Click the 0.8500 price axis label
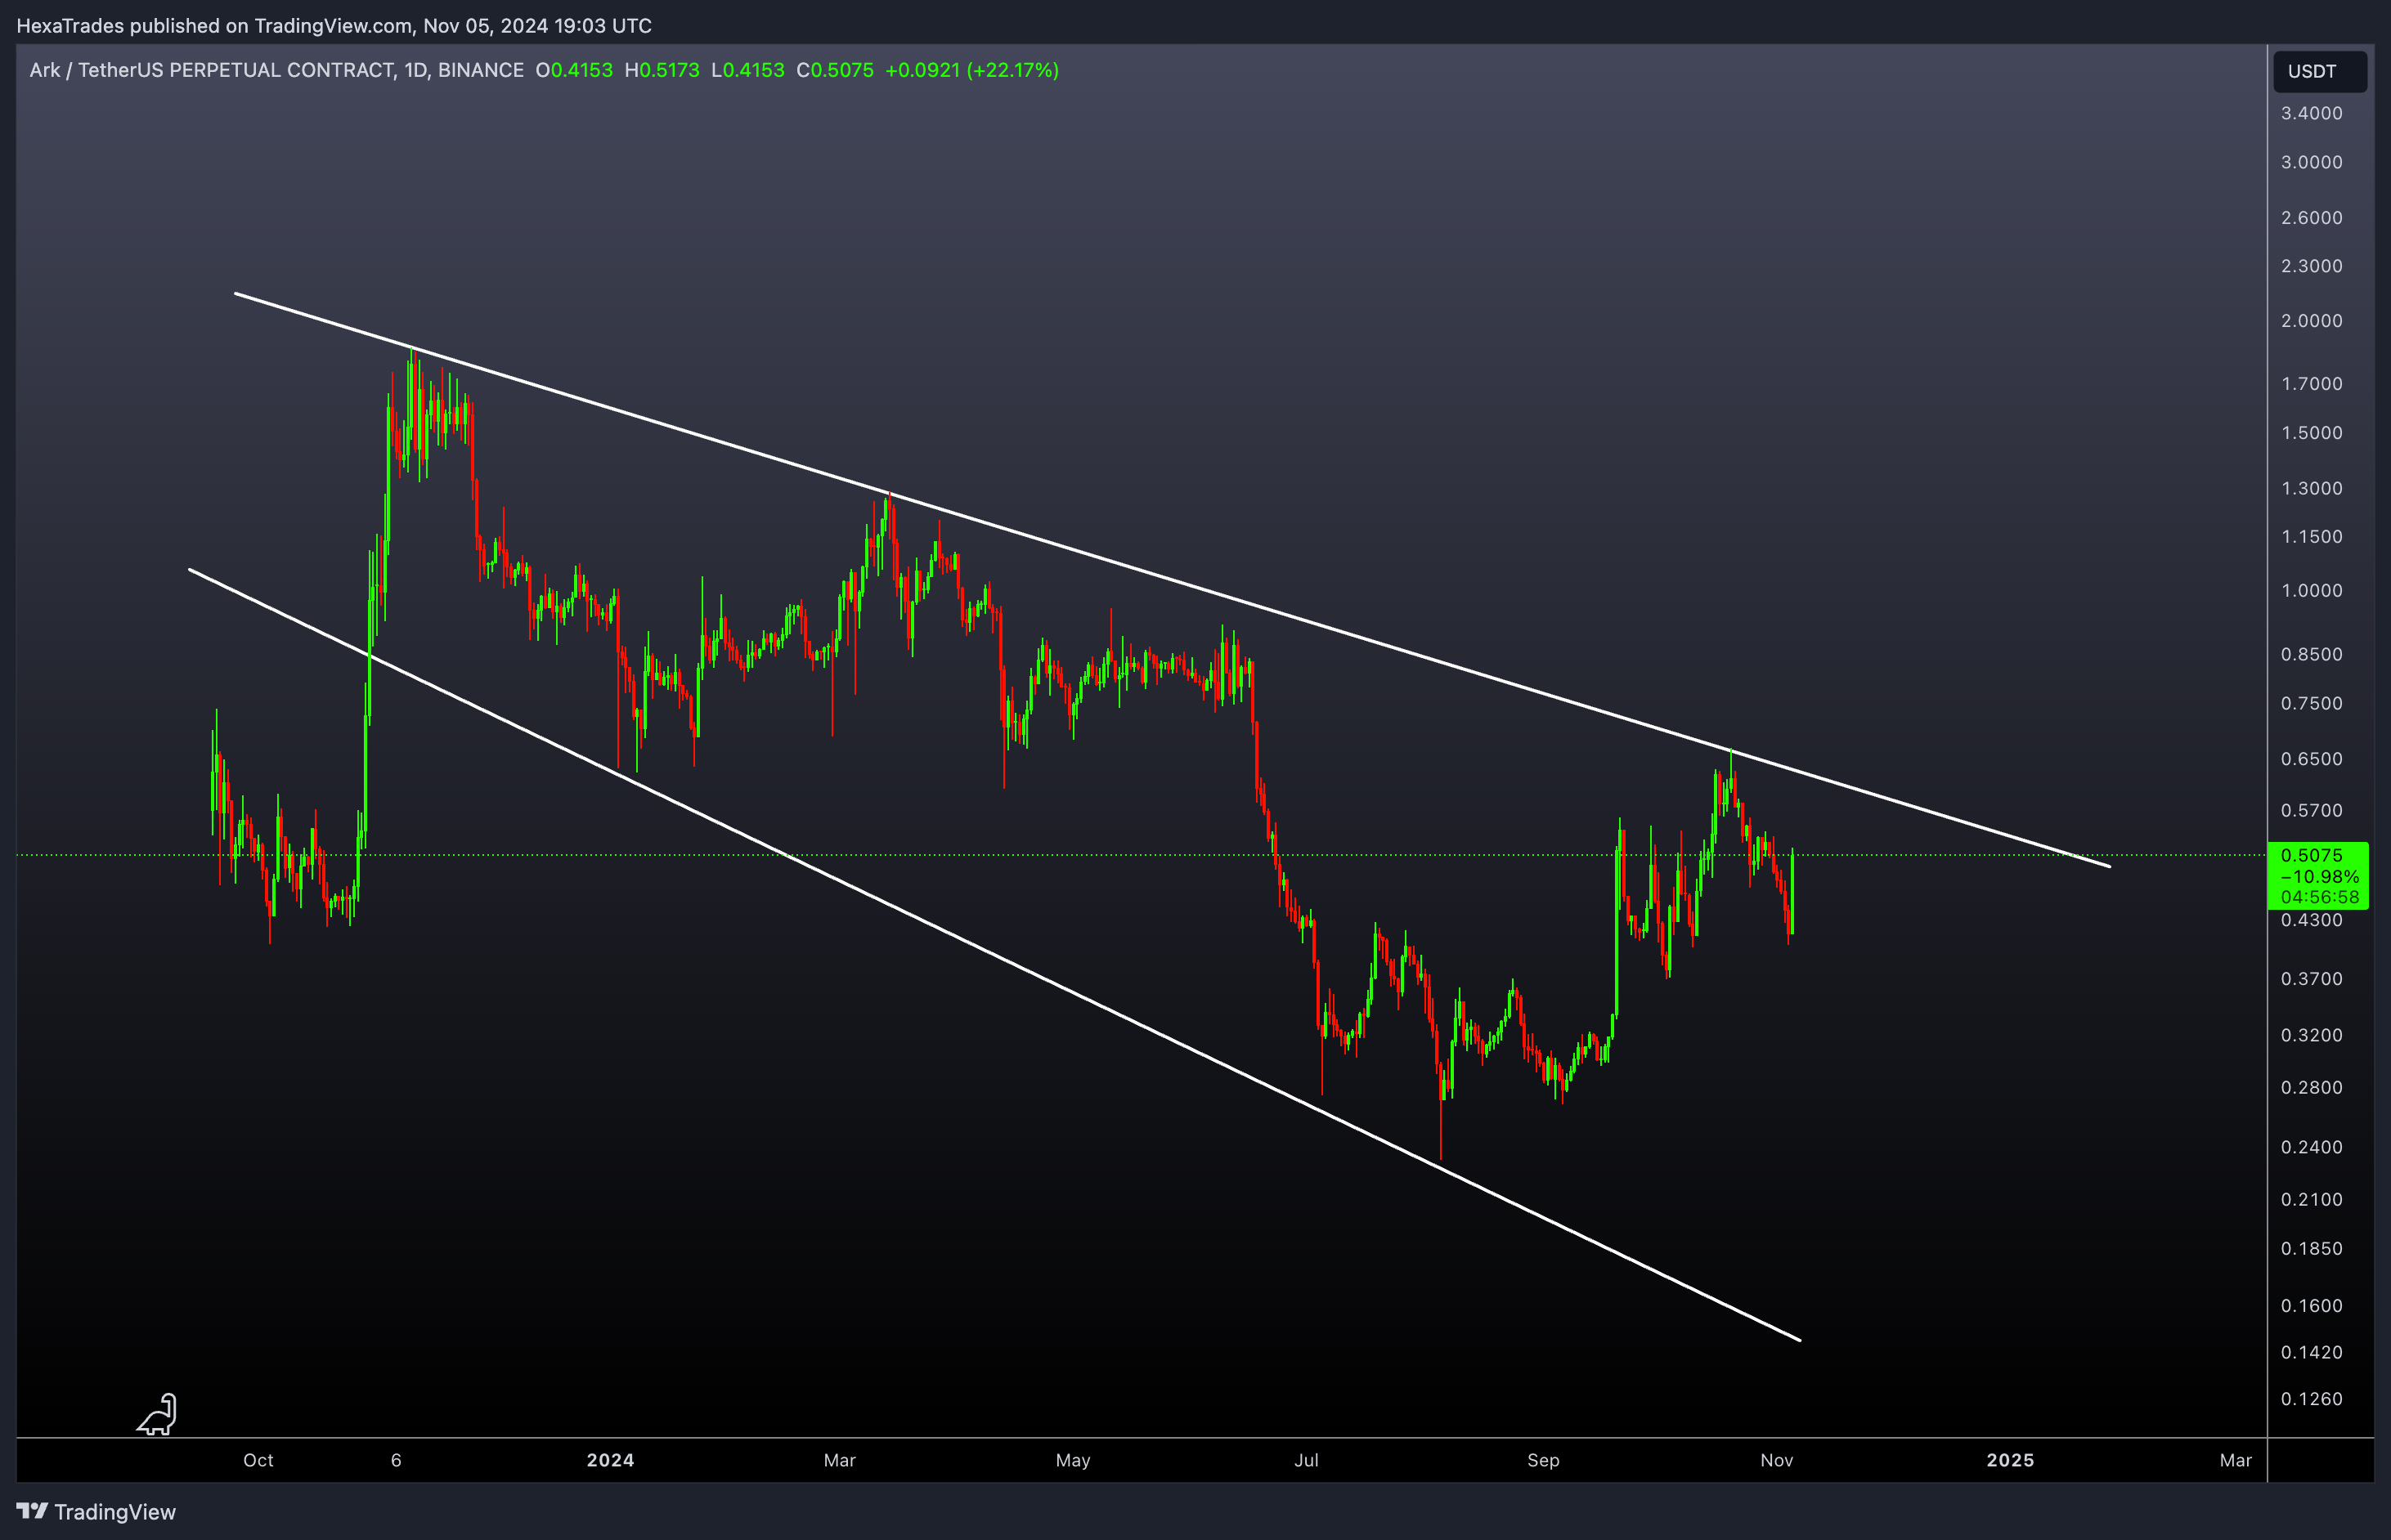This screenshot has width=2391, height=1540. pyautogui.click(x=2311, y=655)
